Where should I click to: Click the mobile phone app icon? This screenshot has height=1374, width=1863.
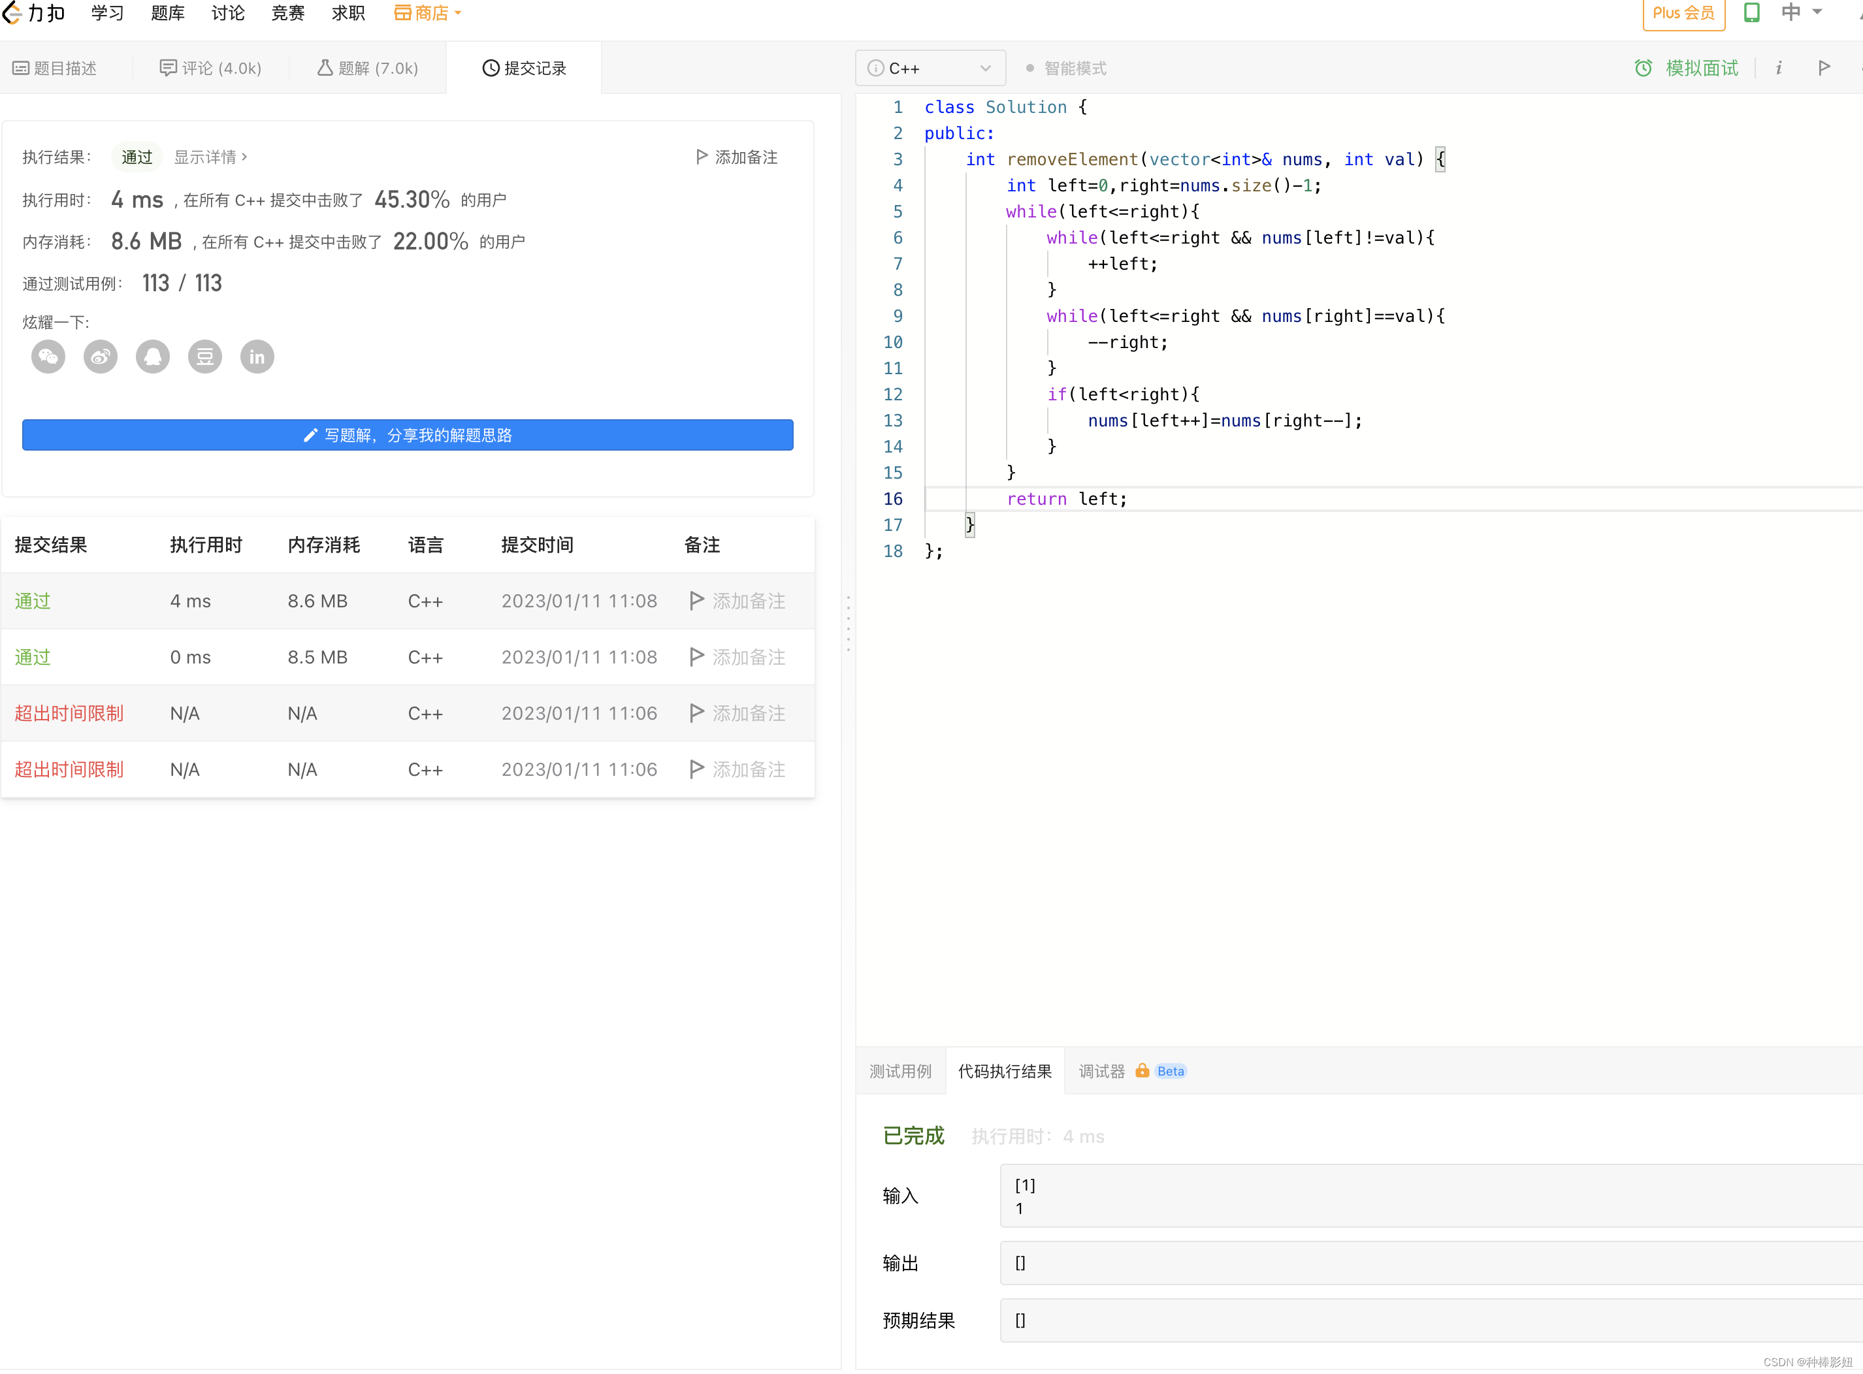click(1751, 12)
